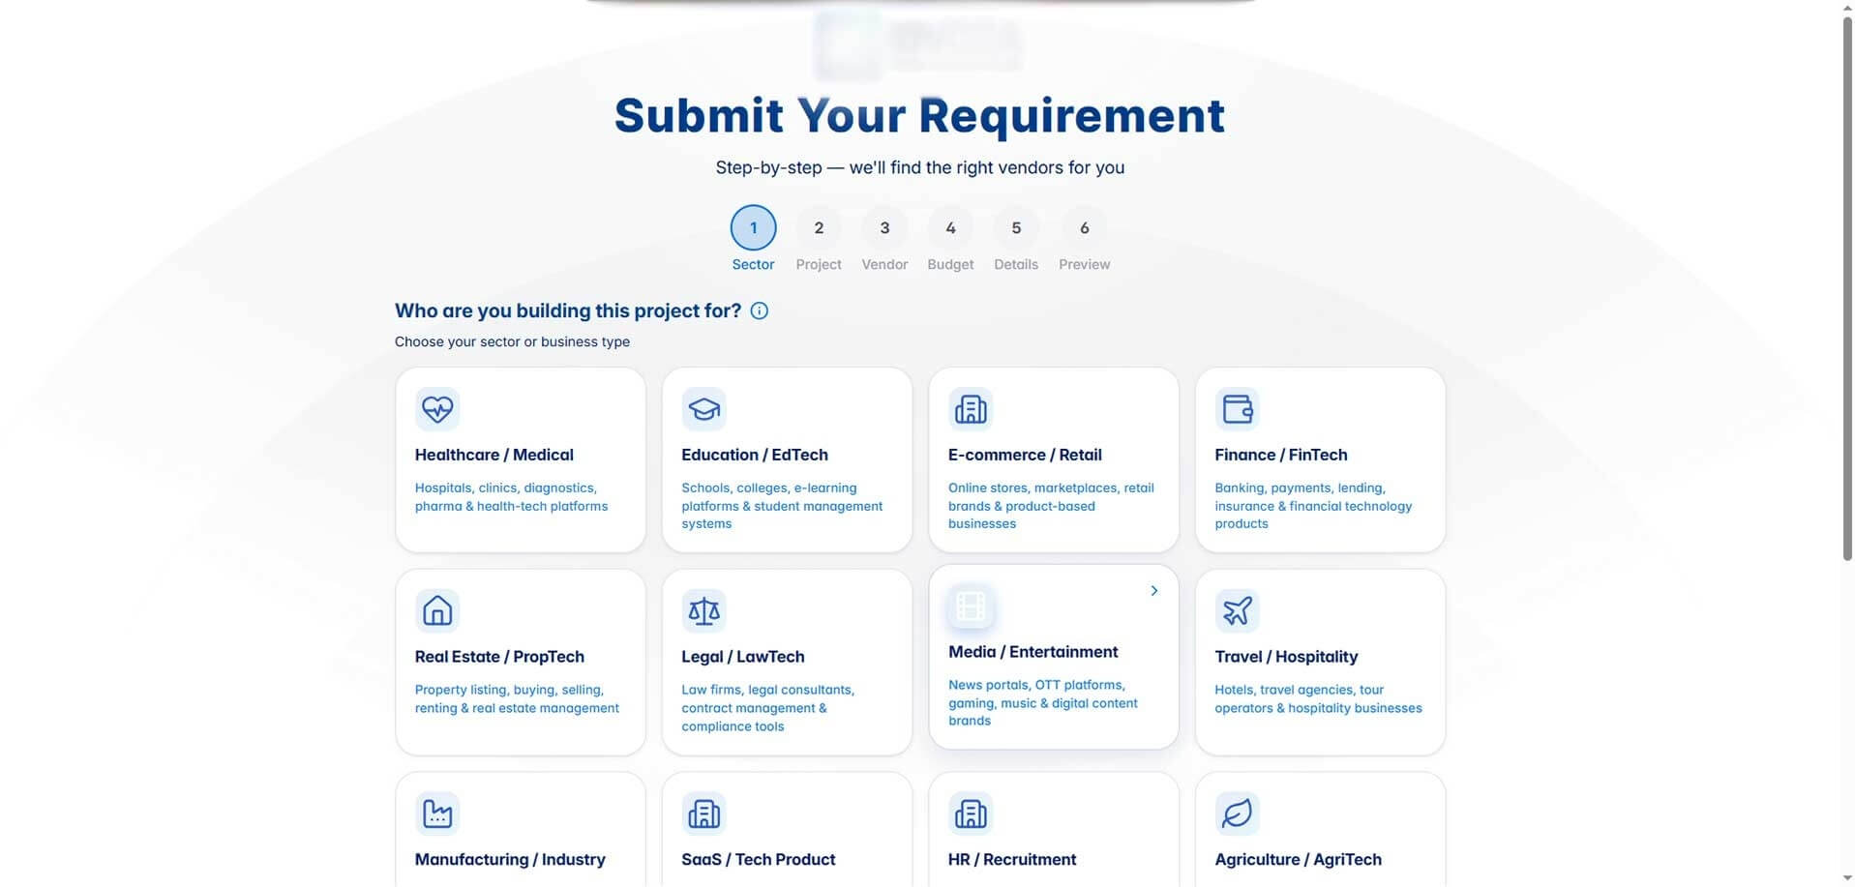Select step 5 Details circle
Image resolution: width=1855 pixels, height=887 pixels.
click(x=1016, y=228)
